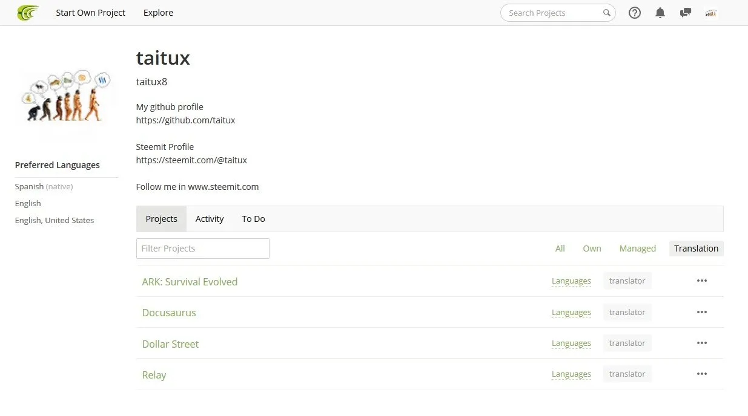Viewport: 748px width, 416px height.
Task: Switch to the Activity tab
Action: point(210,219)
